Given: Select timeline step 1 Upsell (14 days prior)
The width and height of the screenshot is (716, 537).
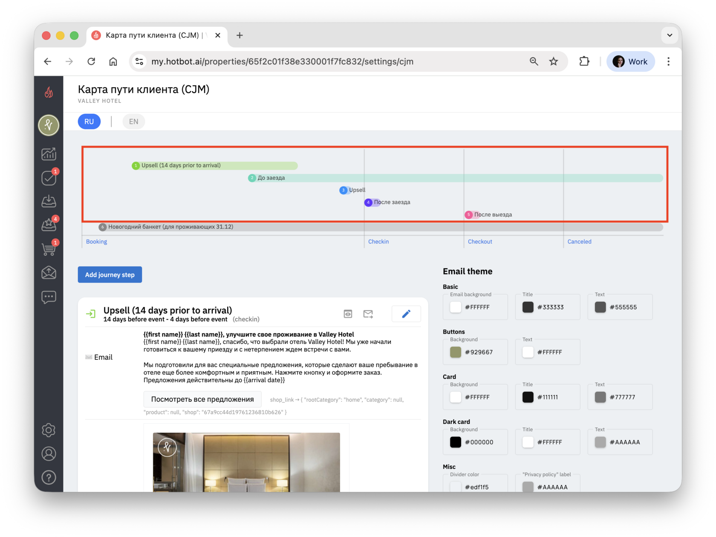Looking at the screenshot, I should click(x=214, y=165).
